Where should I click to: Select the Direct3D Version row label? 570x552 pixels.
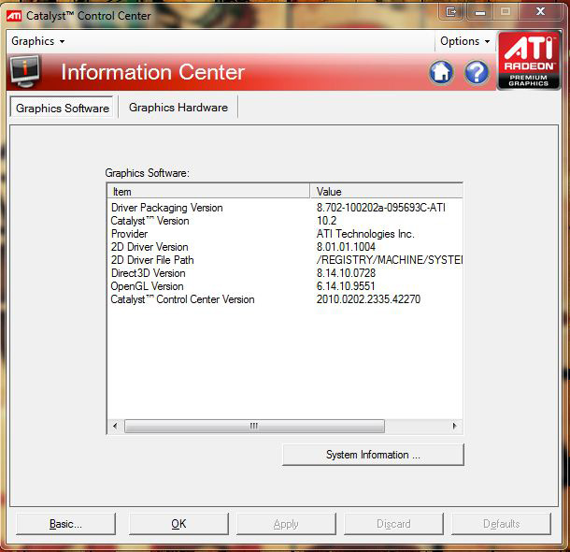tap(149, 273)
